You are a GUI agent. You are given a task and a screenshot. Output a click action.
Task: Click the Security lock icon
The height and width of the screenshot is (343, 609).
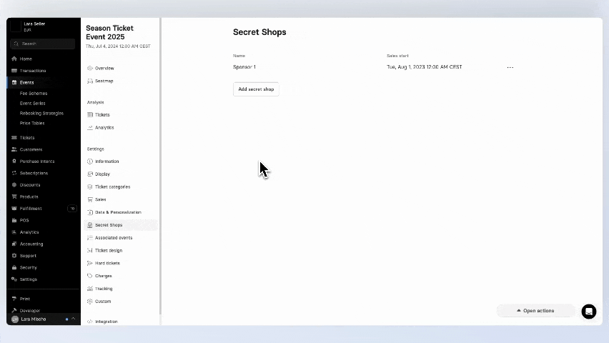14,267
